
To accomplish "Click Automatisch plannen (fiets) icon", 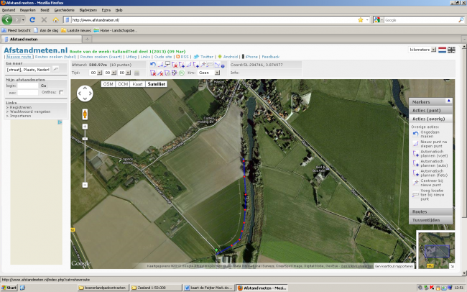I will tap(415, 173).
